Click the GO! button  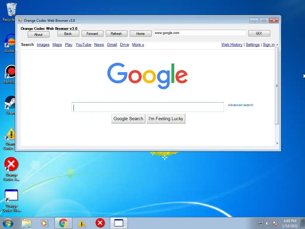pyautogui.click(x=259, y=33)
